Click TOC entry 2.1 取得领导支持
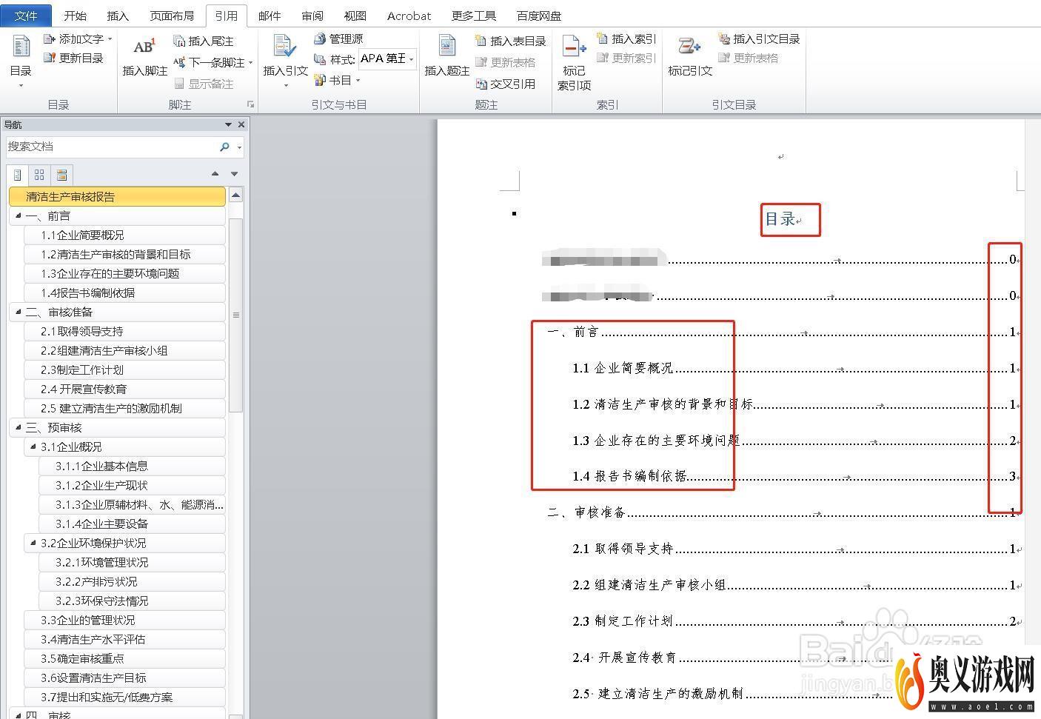Image resolution: width=1041 pixels, height=719 pixels. click(x=623, y=549)
